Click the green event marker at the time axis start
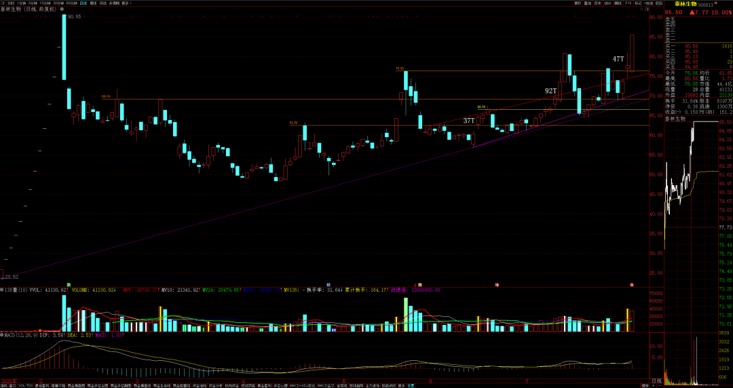The image size is (733, 388). [x=69, y=284]
